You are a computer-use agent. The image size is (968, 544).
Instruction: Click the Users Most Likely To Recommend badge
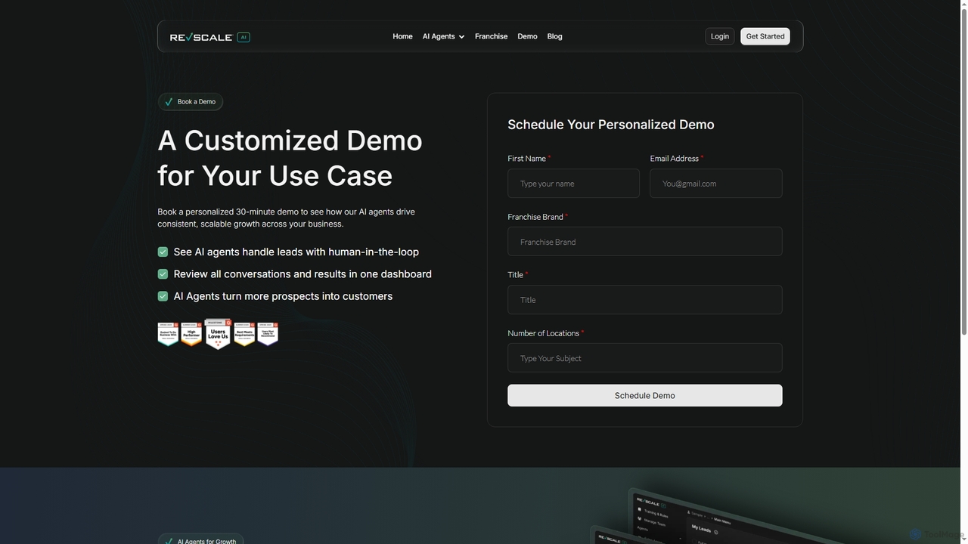pyautogui.click(x=268, y=334)
